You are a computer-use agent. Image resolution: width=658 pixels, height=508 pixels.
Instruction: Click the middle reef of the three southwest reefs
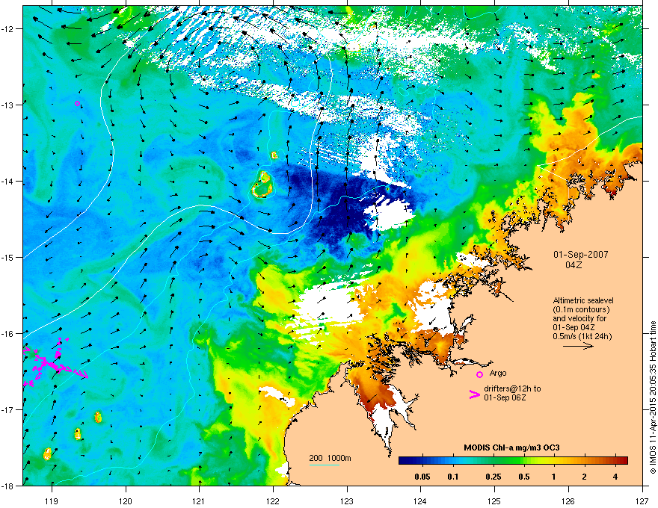click(78, 434)
